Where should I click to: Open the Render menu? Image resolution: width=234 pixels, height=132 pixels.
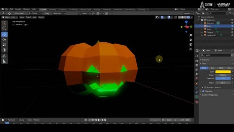coord(18,9)
